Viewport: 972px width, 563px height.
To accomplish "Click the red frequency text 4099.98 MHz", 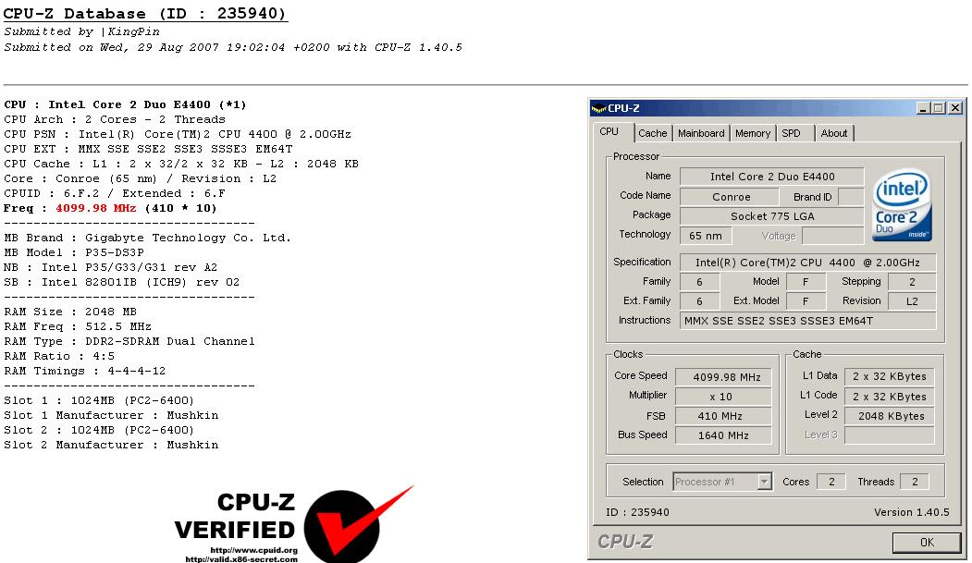I will (x=96, y=208).
